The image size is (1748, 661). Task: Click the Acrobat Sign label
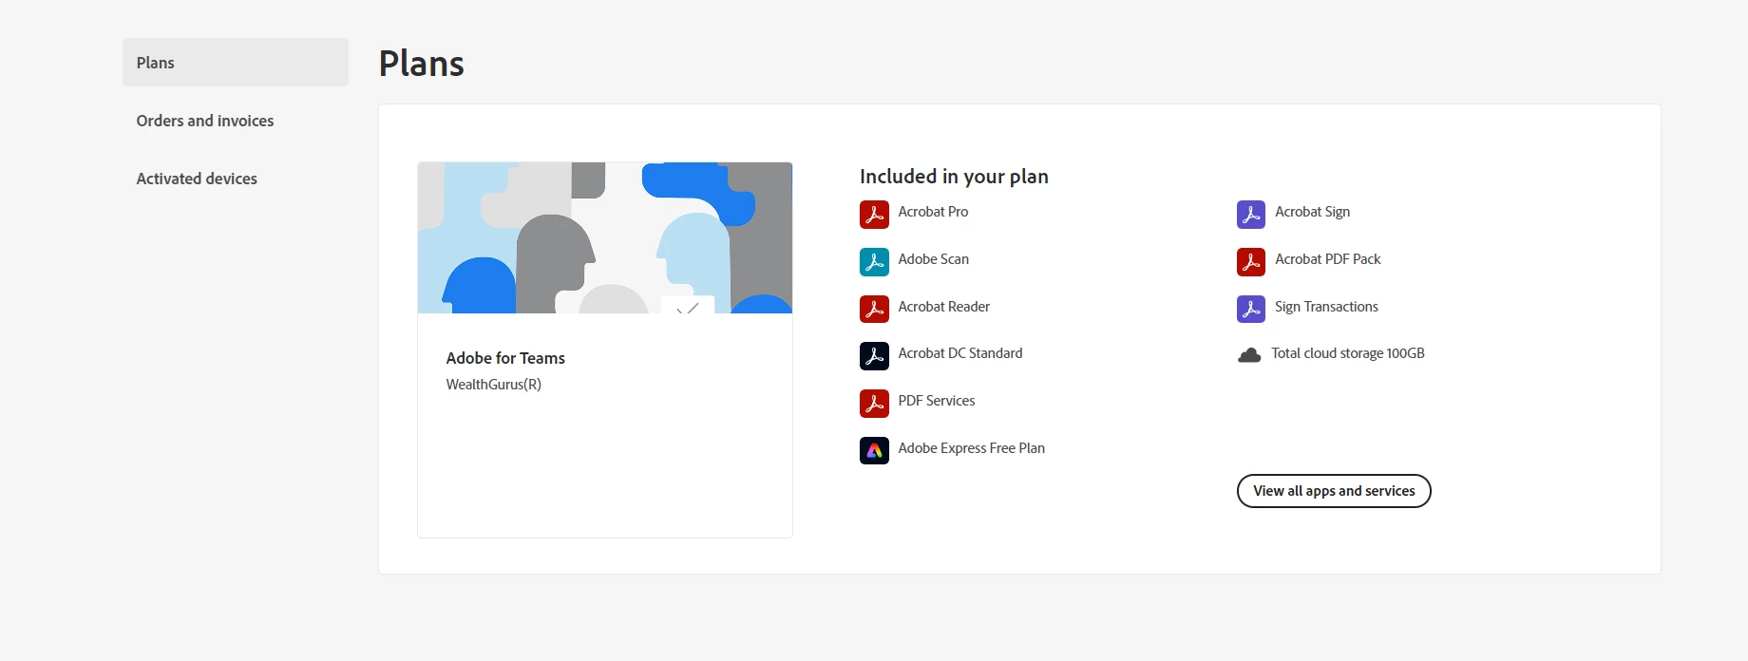click(1312, 212)
